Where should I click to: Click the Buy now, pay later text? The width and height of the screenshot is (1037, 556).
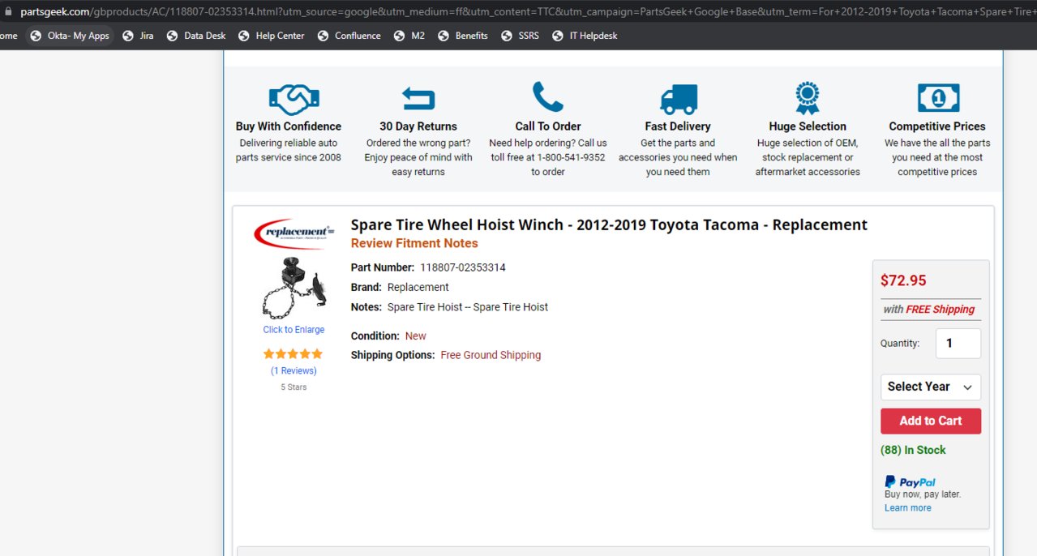[923, 494]
